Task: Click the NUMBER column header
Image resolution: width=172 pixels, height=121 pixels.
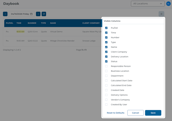Action: 32,23
